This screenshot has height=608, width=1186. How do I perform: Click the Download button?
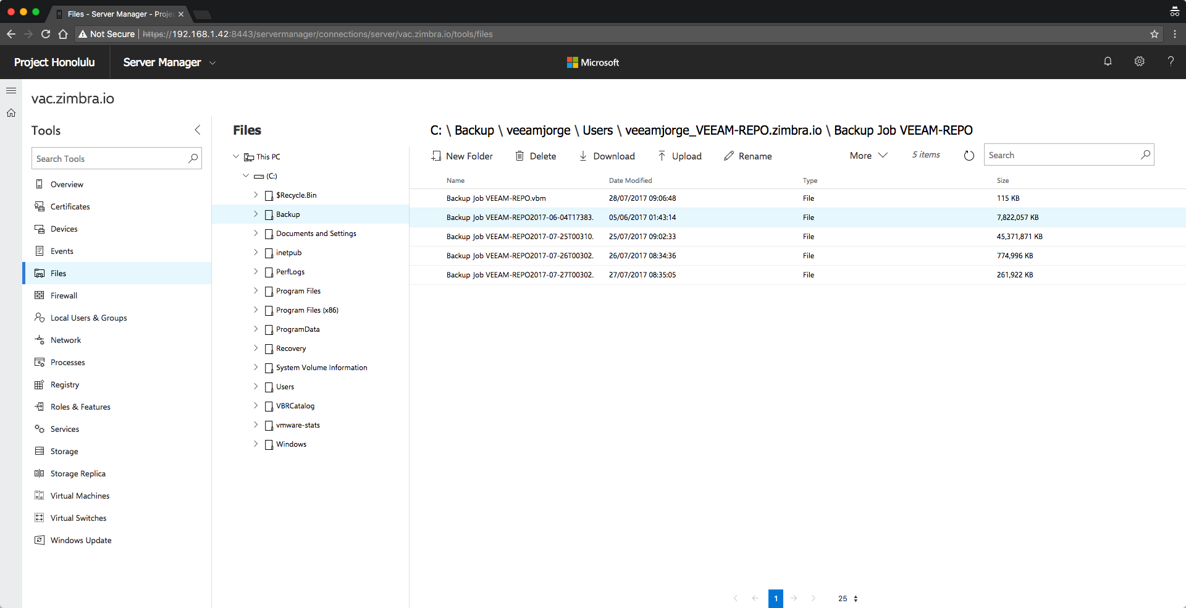pyautogui.click(x=607, y=156)
